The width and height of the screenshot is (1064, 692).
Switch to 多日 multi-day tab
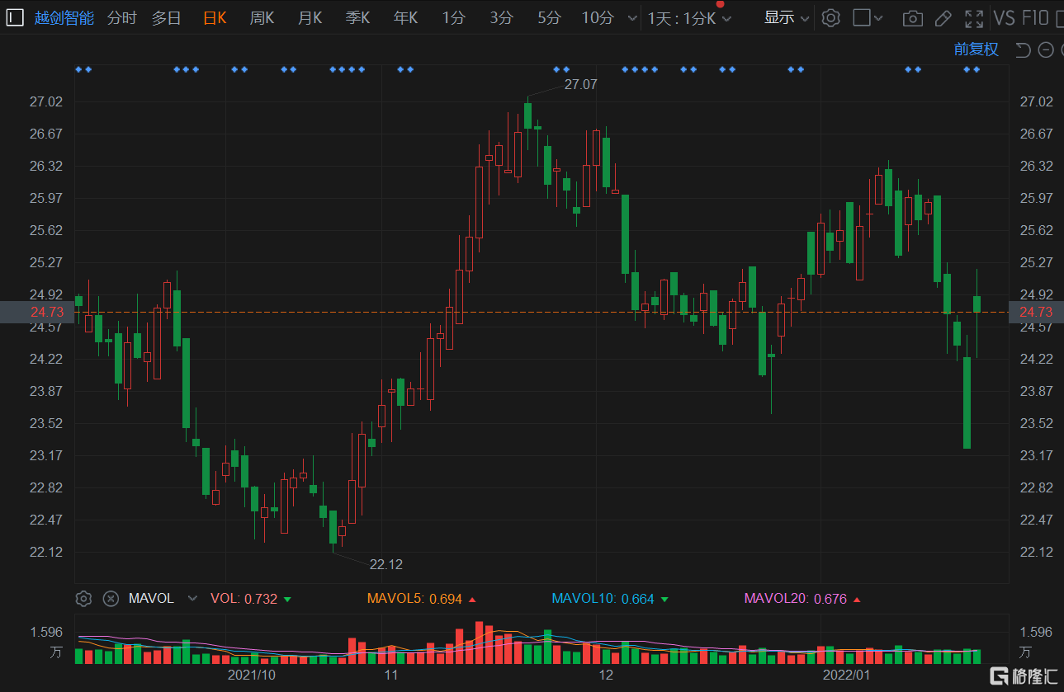167,17
